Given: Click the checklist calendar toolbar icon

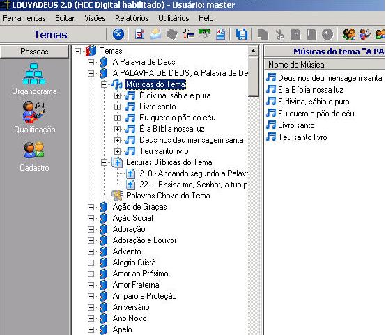Looking at the screenshot, I should pos(139,34).
